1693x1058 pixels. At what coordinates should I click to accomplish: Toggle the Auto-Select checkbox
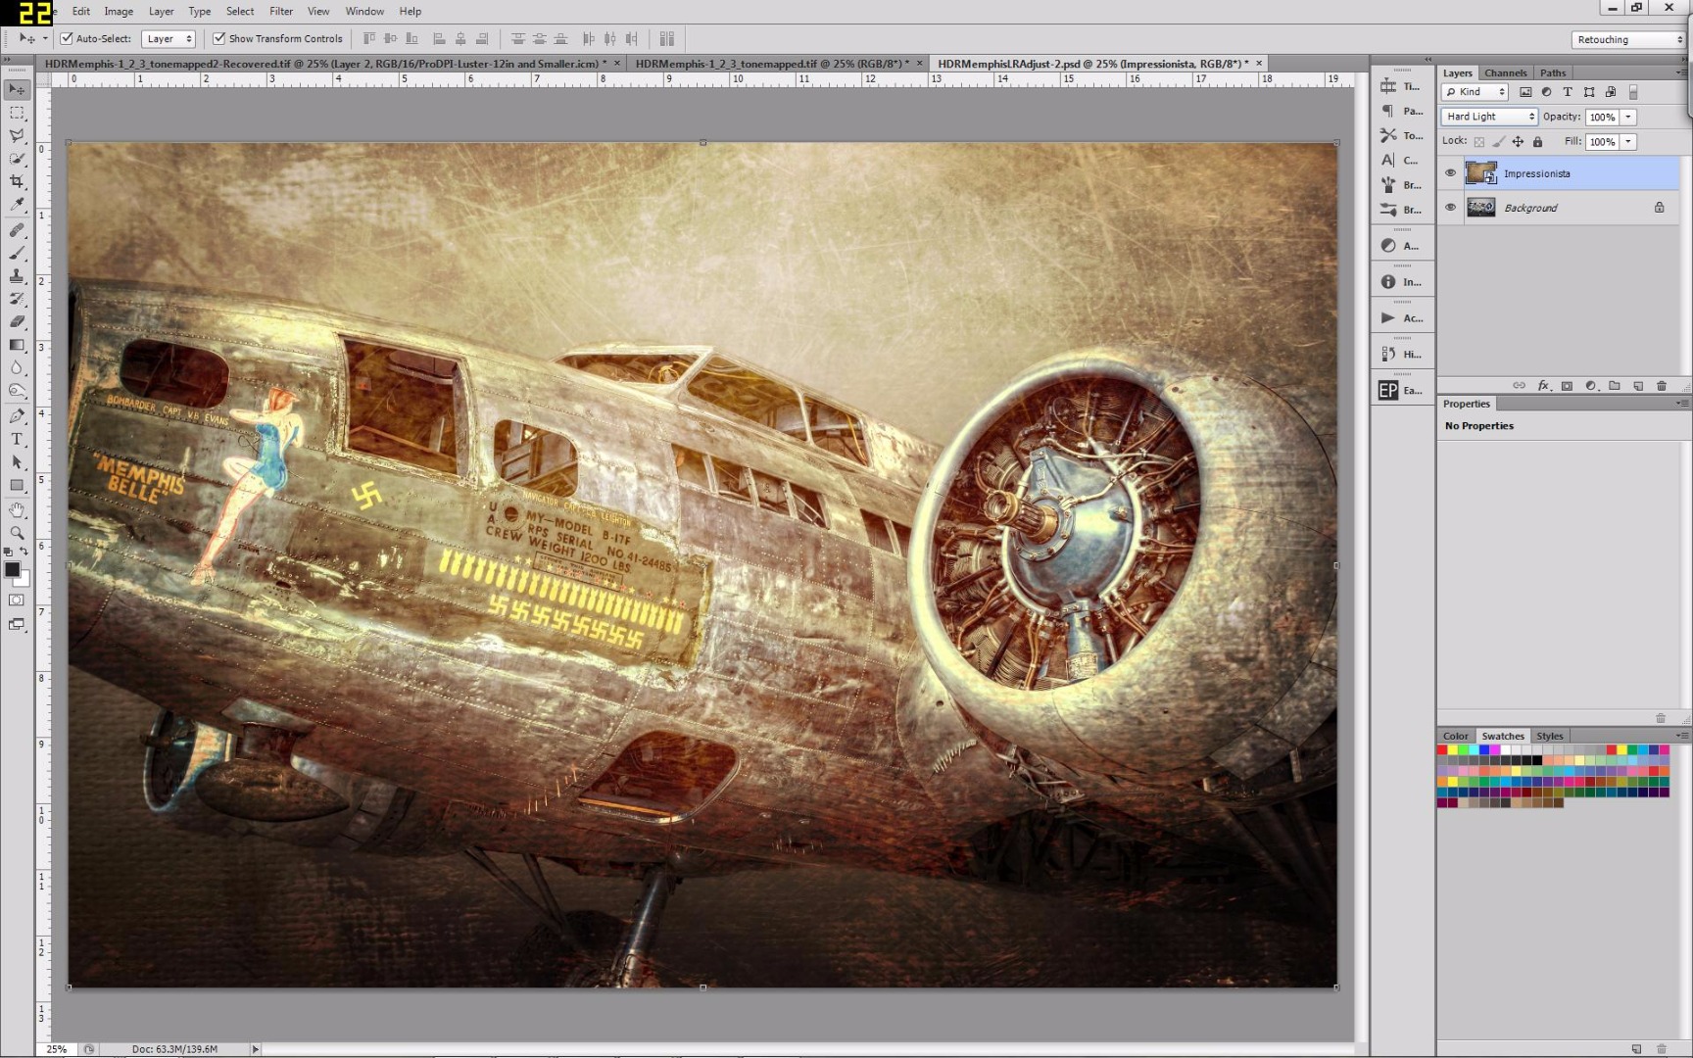tap(67, 39)
